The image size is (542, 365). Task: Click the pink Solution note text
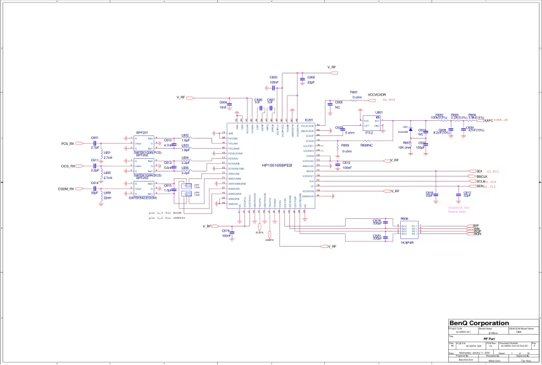point(458,209)
